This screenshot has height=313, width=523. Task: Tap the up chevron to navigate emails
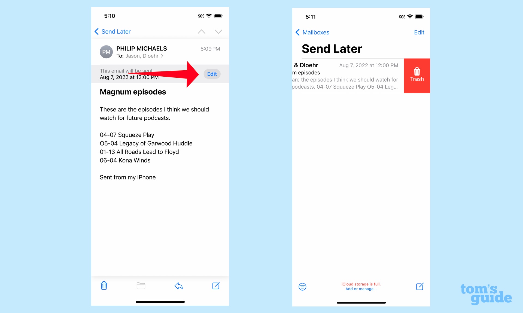pyautogui.click(x=201, y=32)
